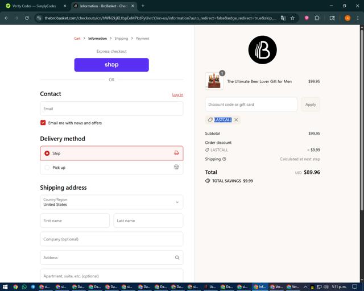Open the browser profile avatar

[x=348, y=18]
